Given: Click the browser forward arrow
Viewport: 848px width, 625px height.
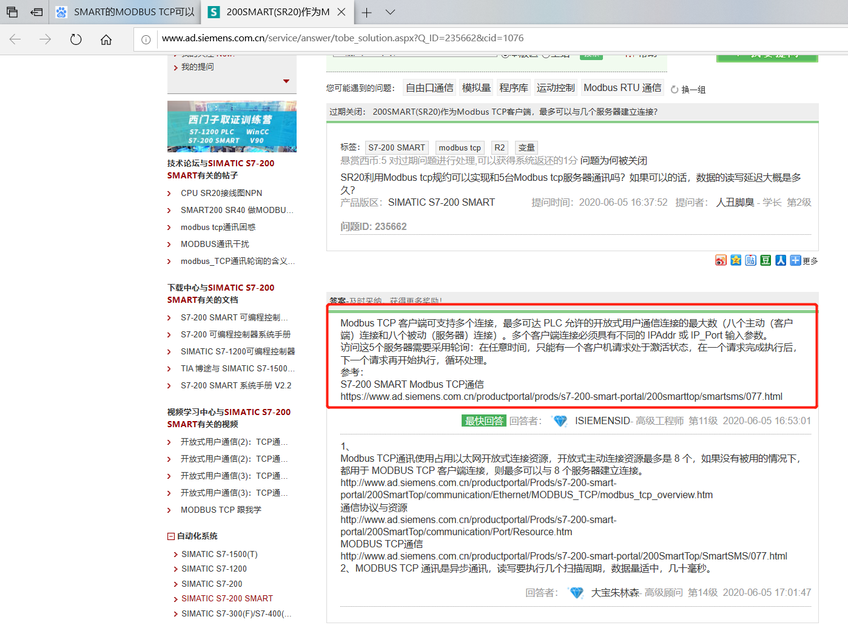Looking at the screenshot, I should point(45,39).
